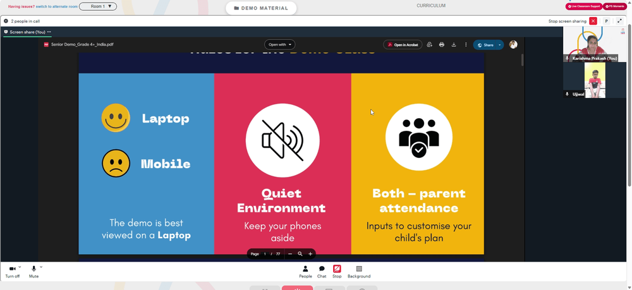Click the mute speaker icon on slide
The width and height of the screenshot is (632, 290).
(x=283, y=140)
